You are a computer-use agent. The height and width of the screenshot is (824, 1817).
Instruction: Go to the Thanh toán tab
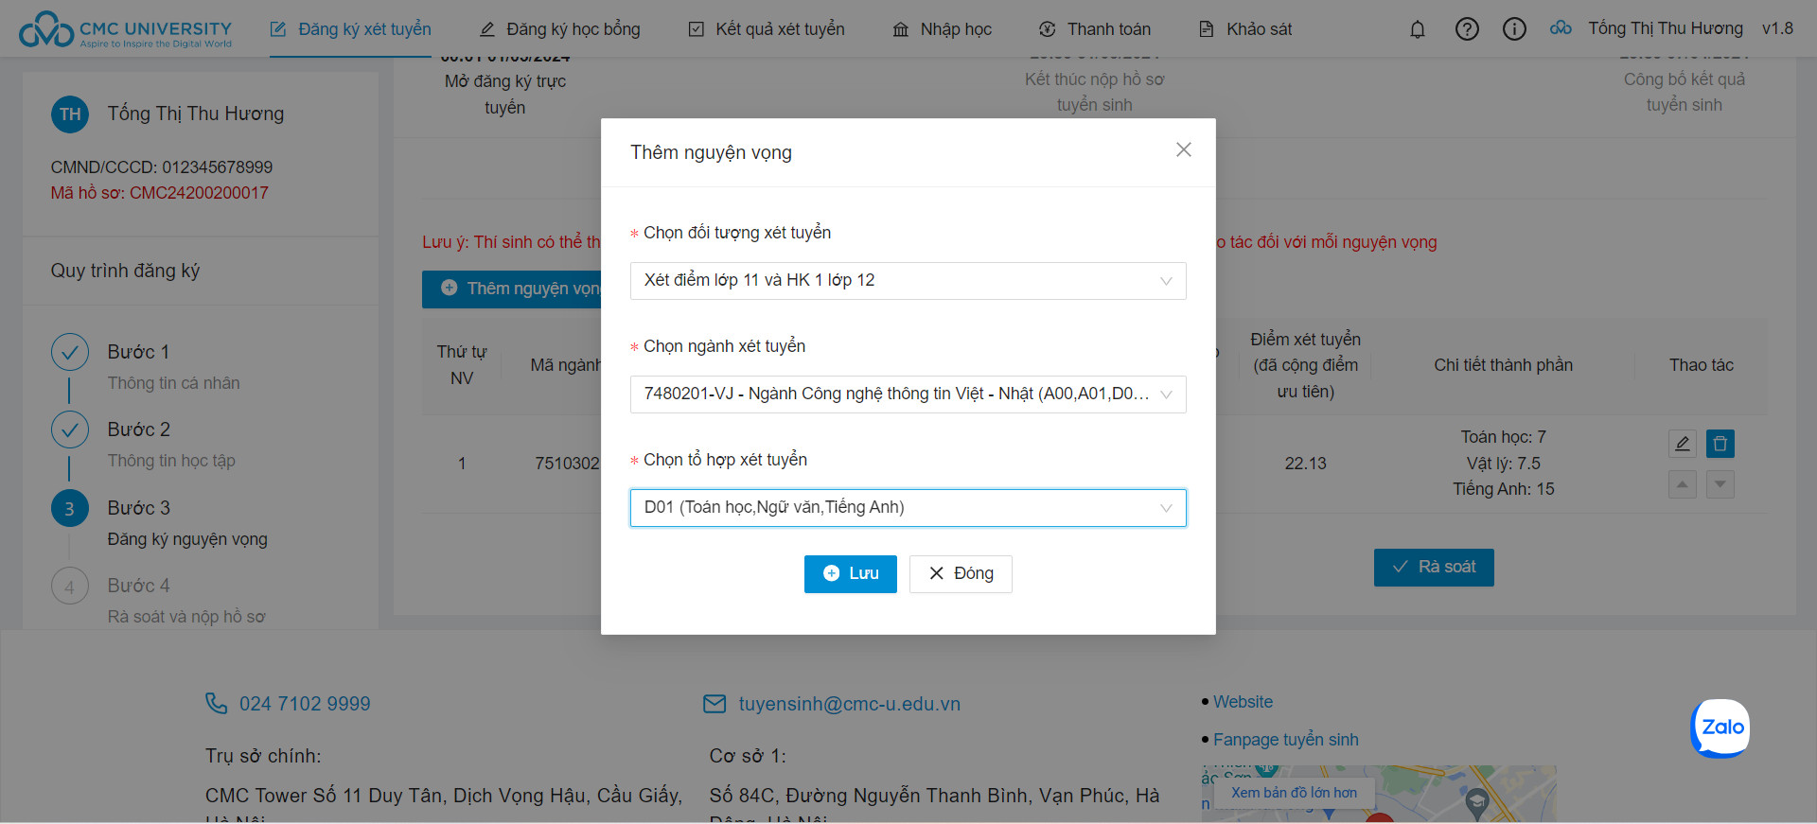pos(1095,29)
